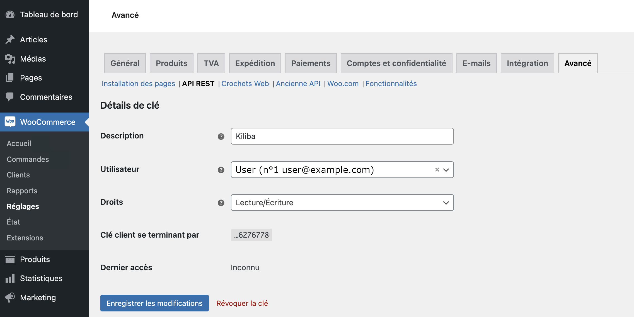This screenshot has height=317, width=634.
Task: Switch to the Expédition tab
Action: 255,63
